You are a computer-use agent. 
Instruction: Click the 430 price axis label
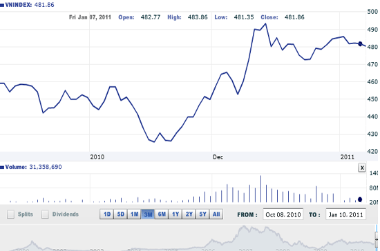point(372,134)
